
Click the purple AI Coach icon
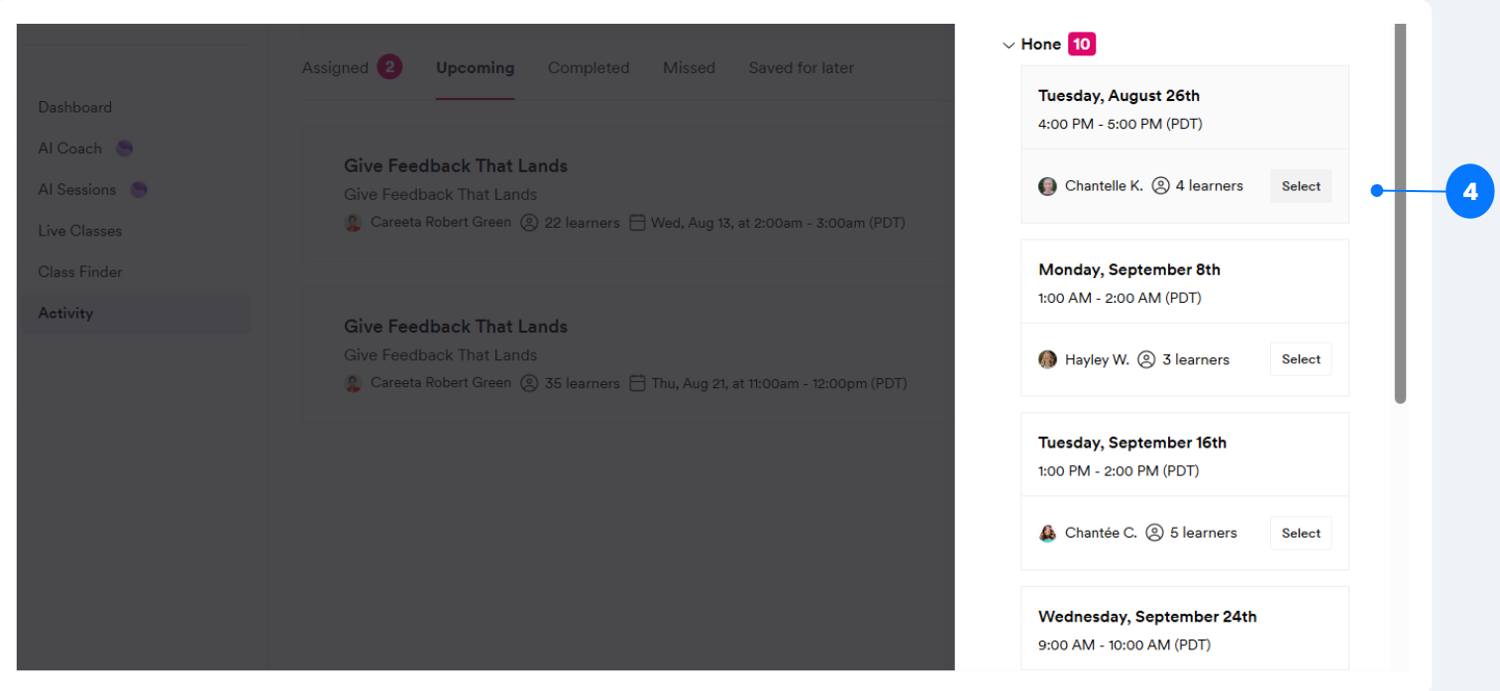tap(124, 148)
